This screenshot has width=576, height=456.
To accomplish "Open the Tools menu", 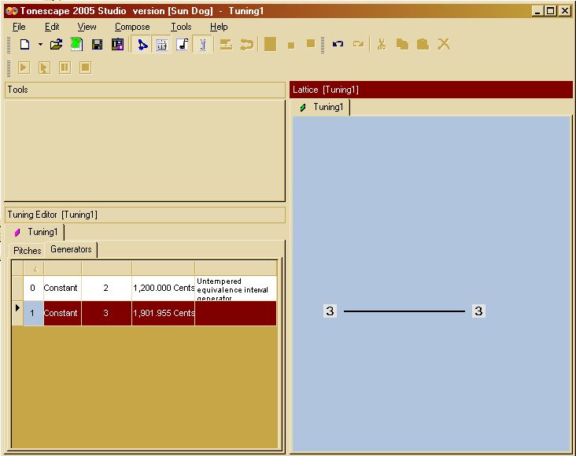I will [x=181, y=27].
